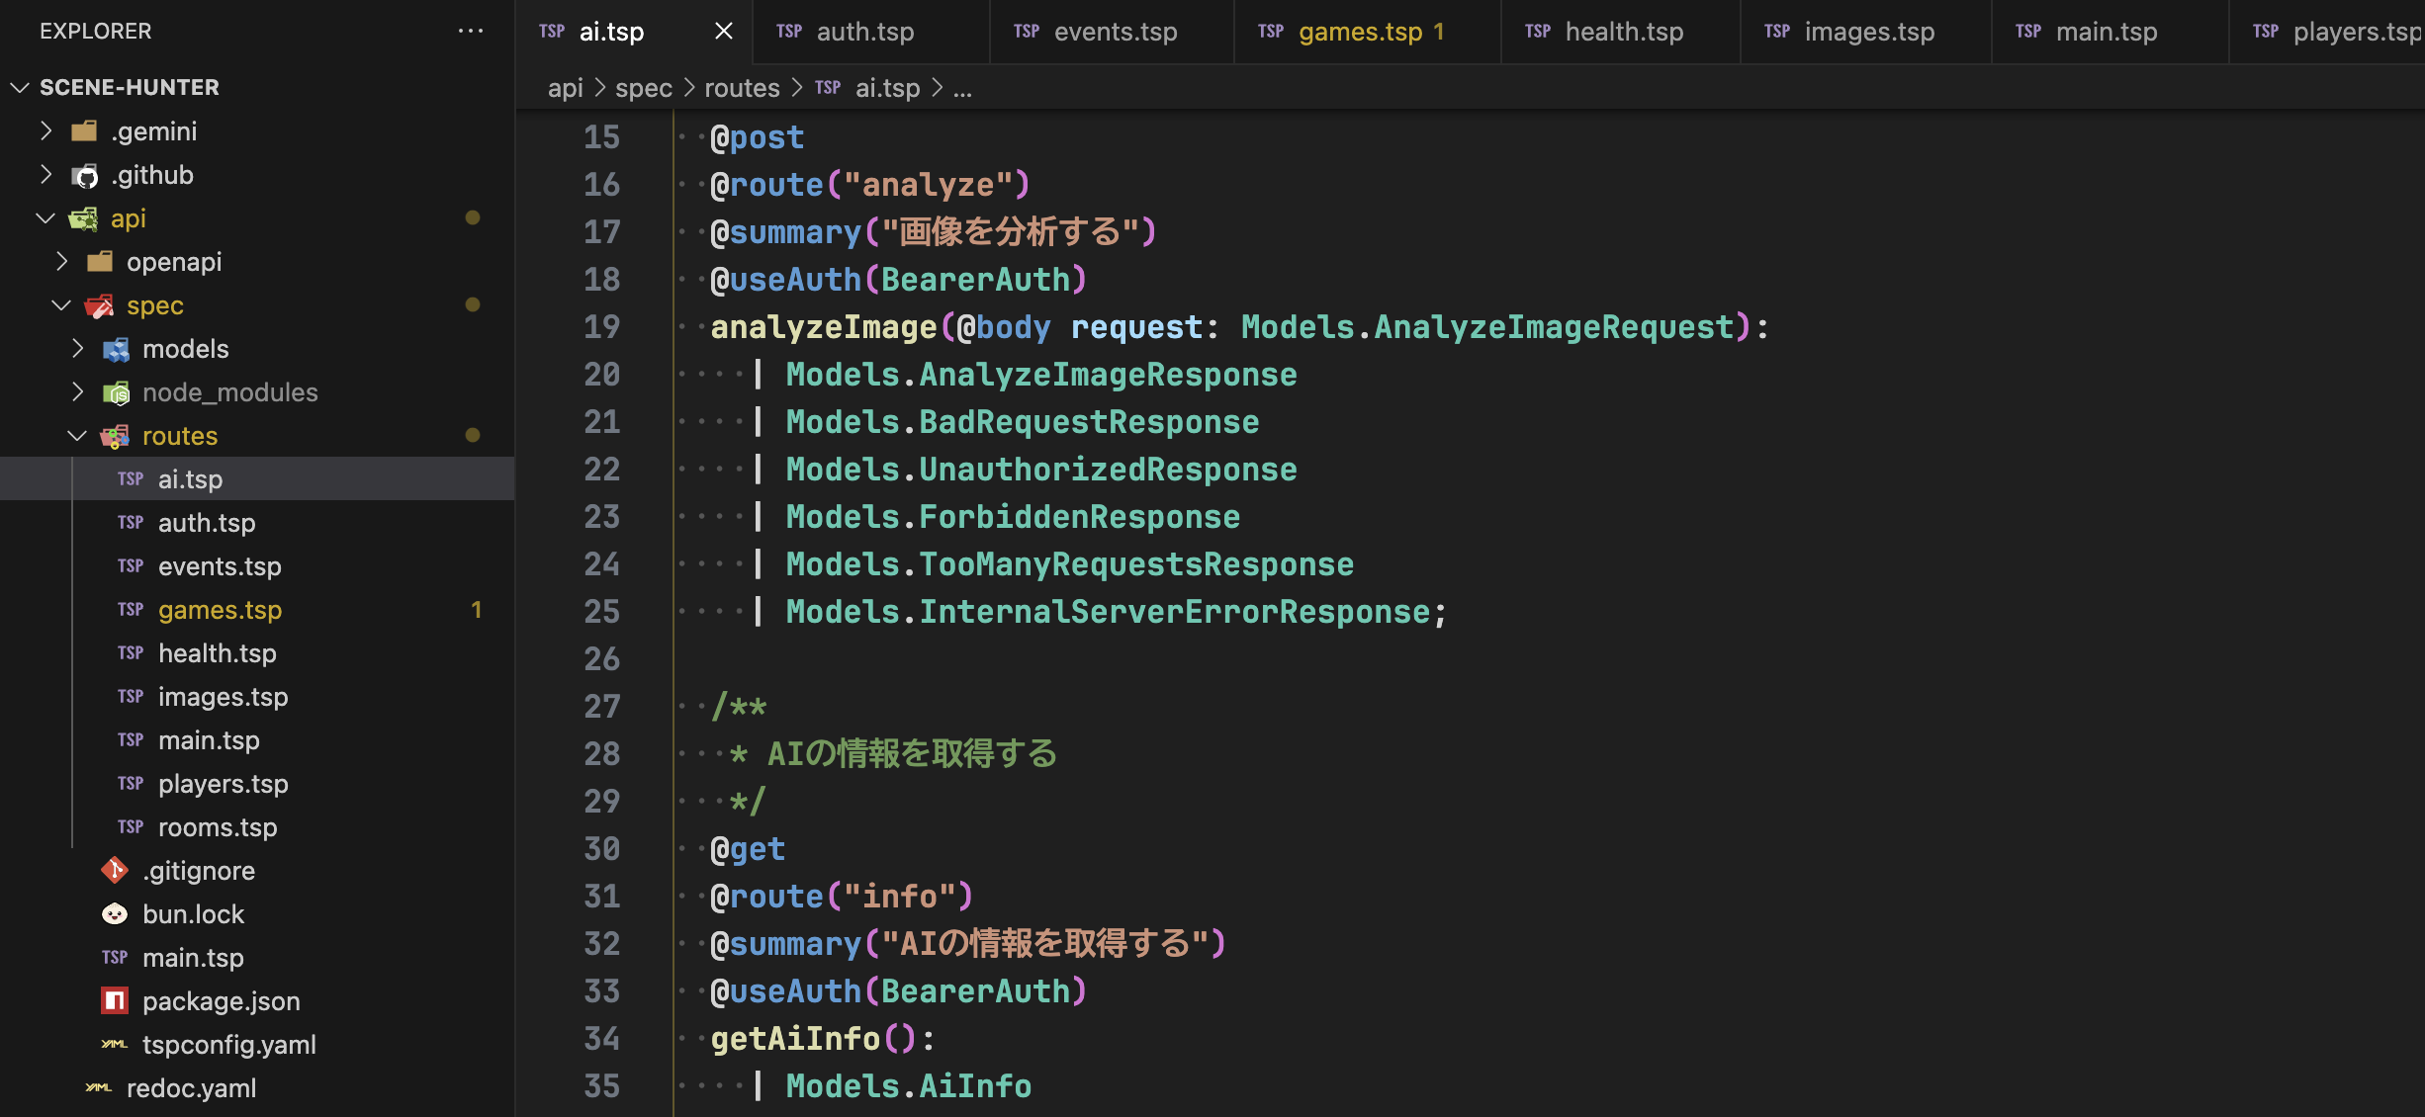Click the .gemini folder icon
Image resolution: width=2425 pixels, height=1117 pixels.
coord(84,130)
